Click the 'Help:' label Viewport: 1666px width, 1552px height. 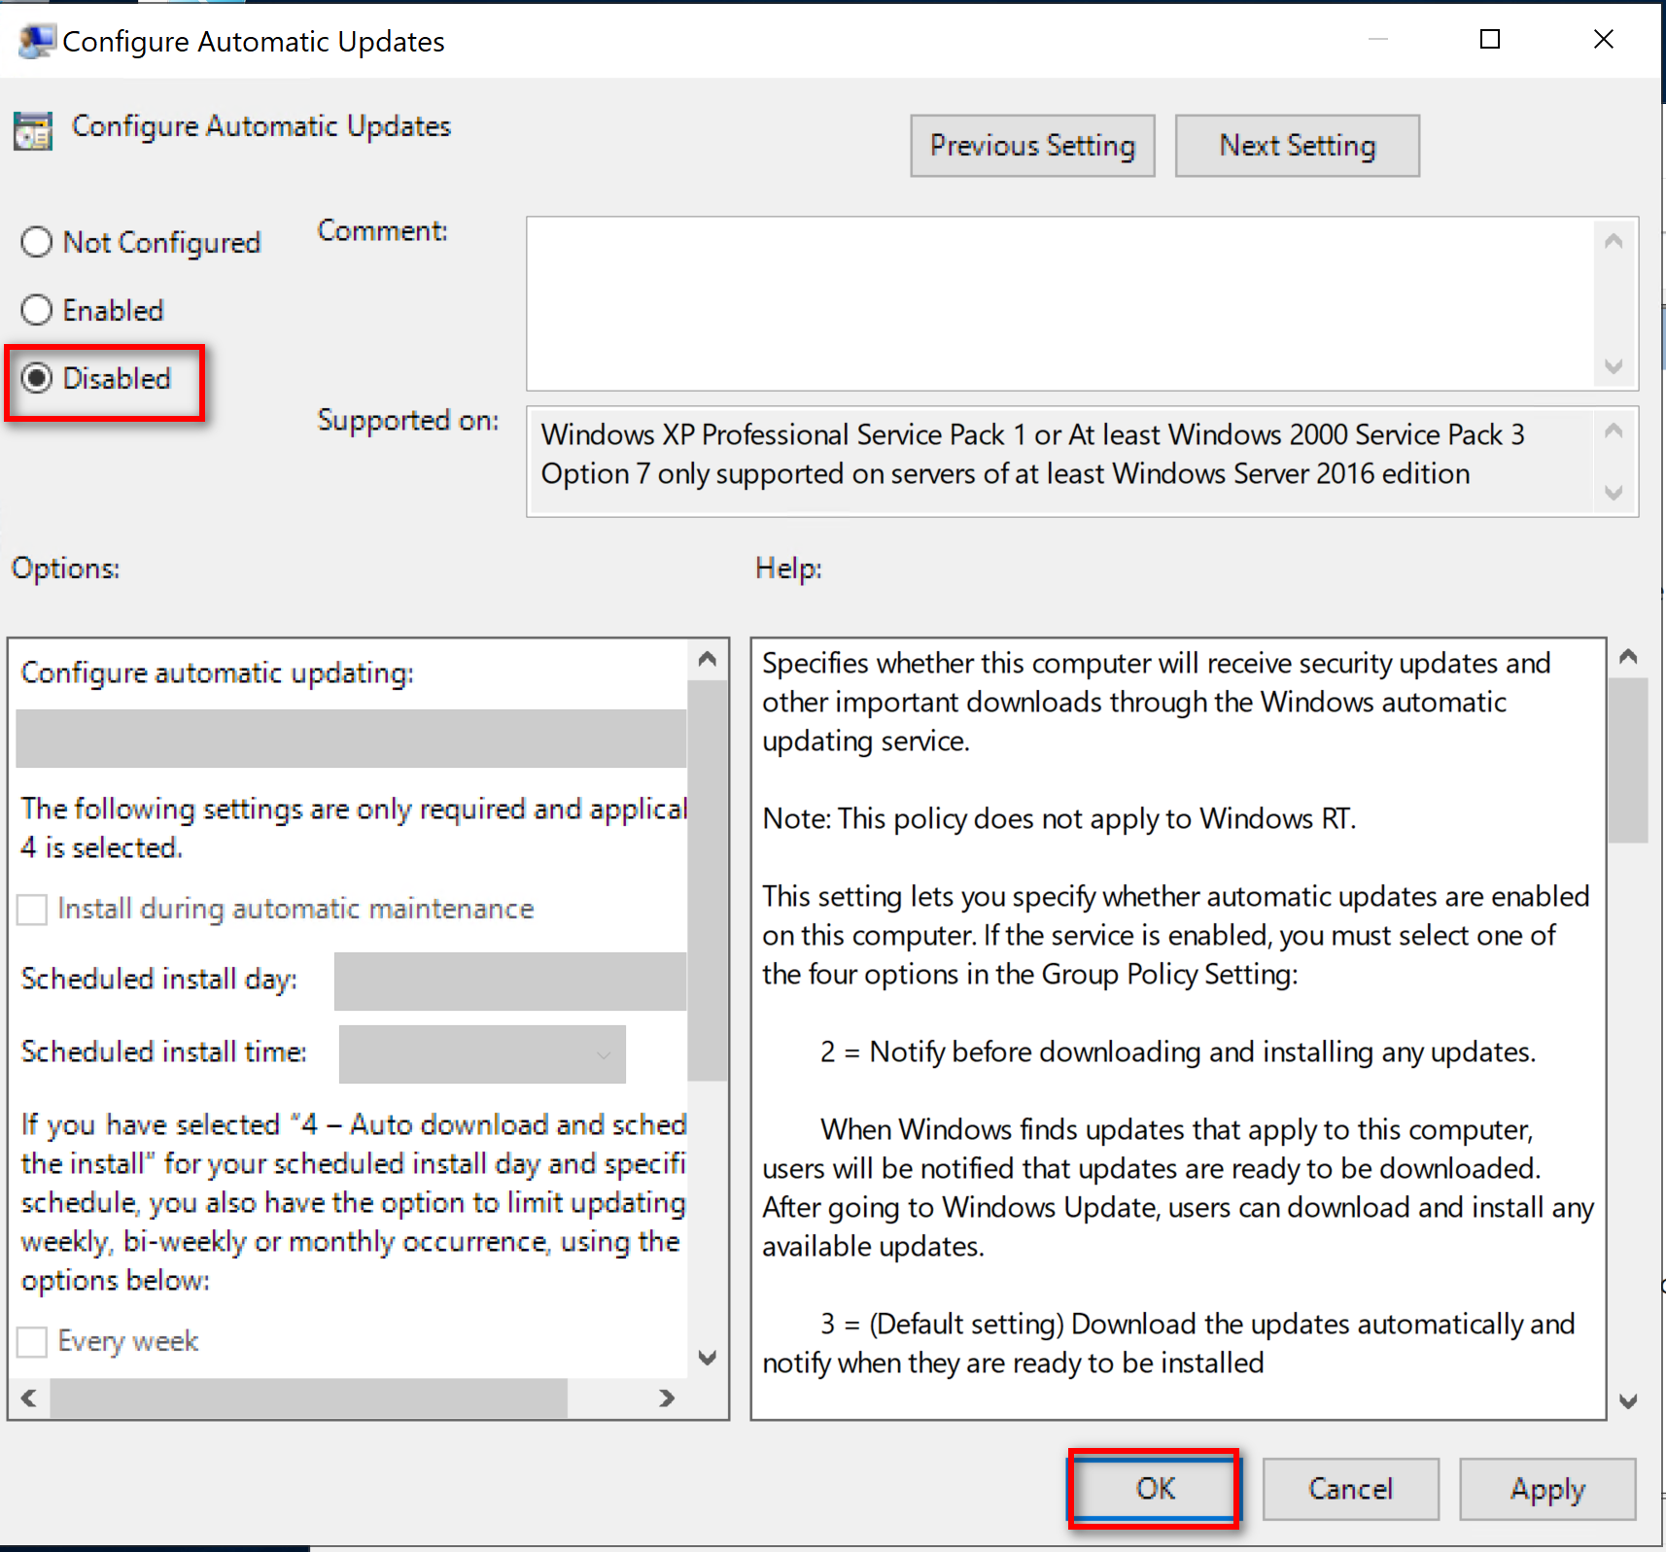click(x=788, y=569)
